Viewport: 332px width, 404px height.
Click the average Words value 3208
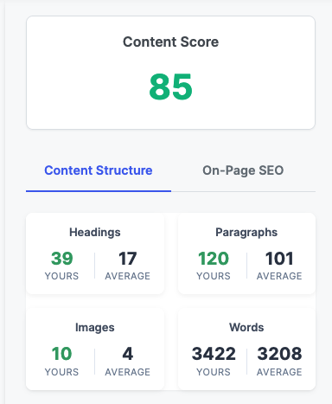click(279, 354)
